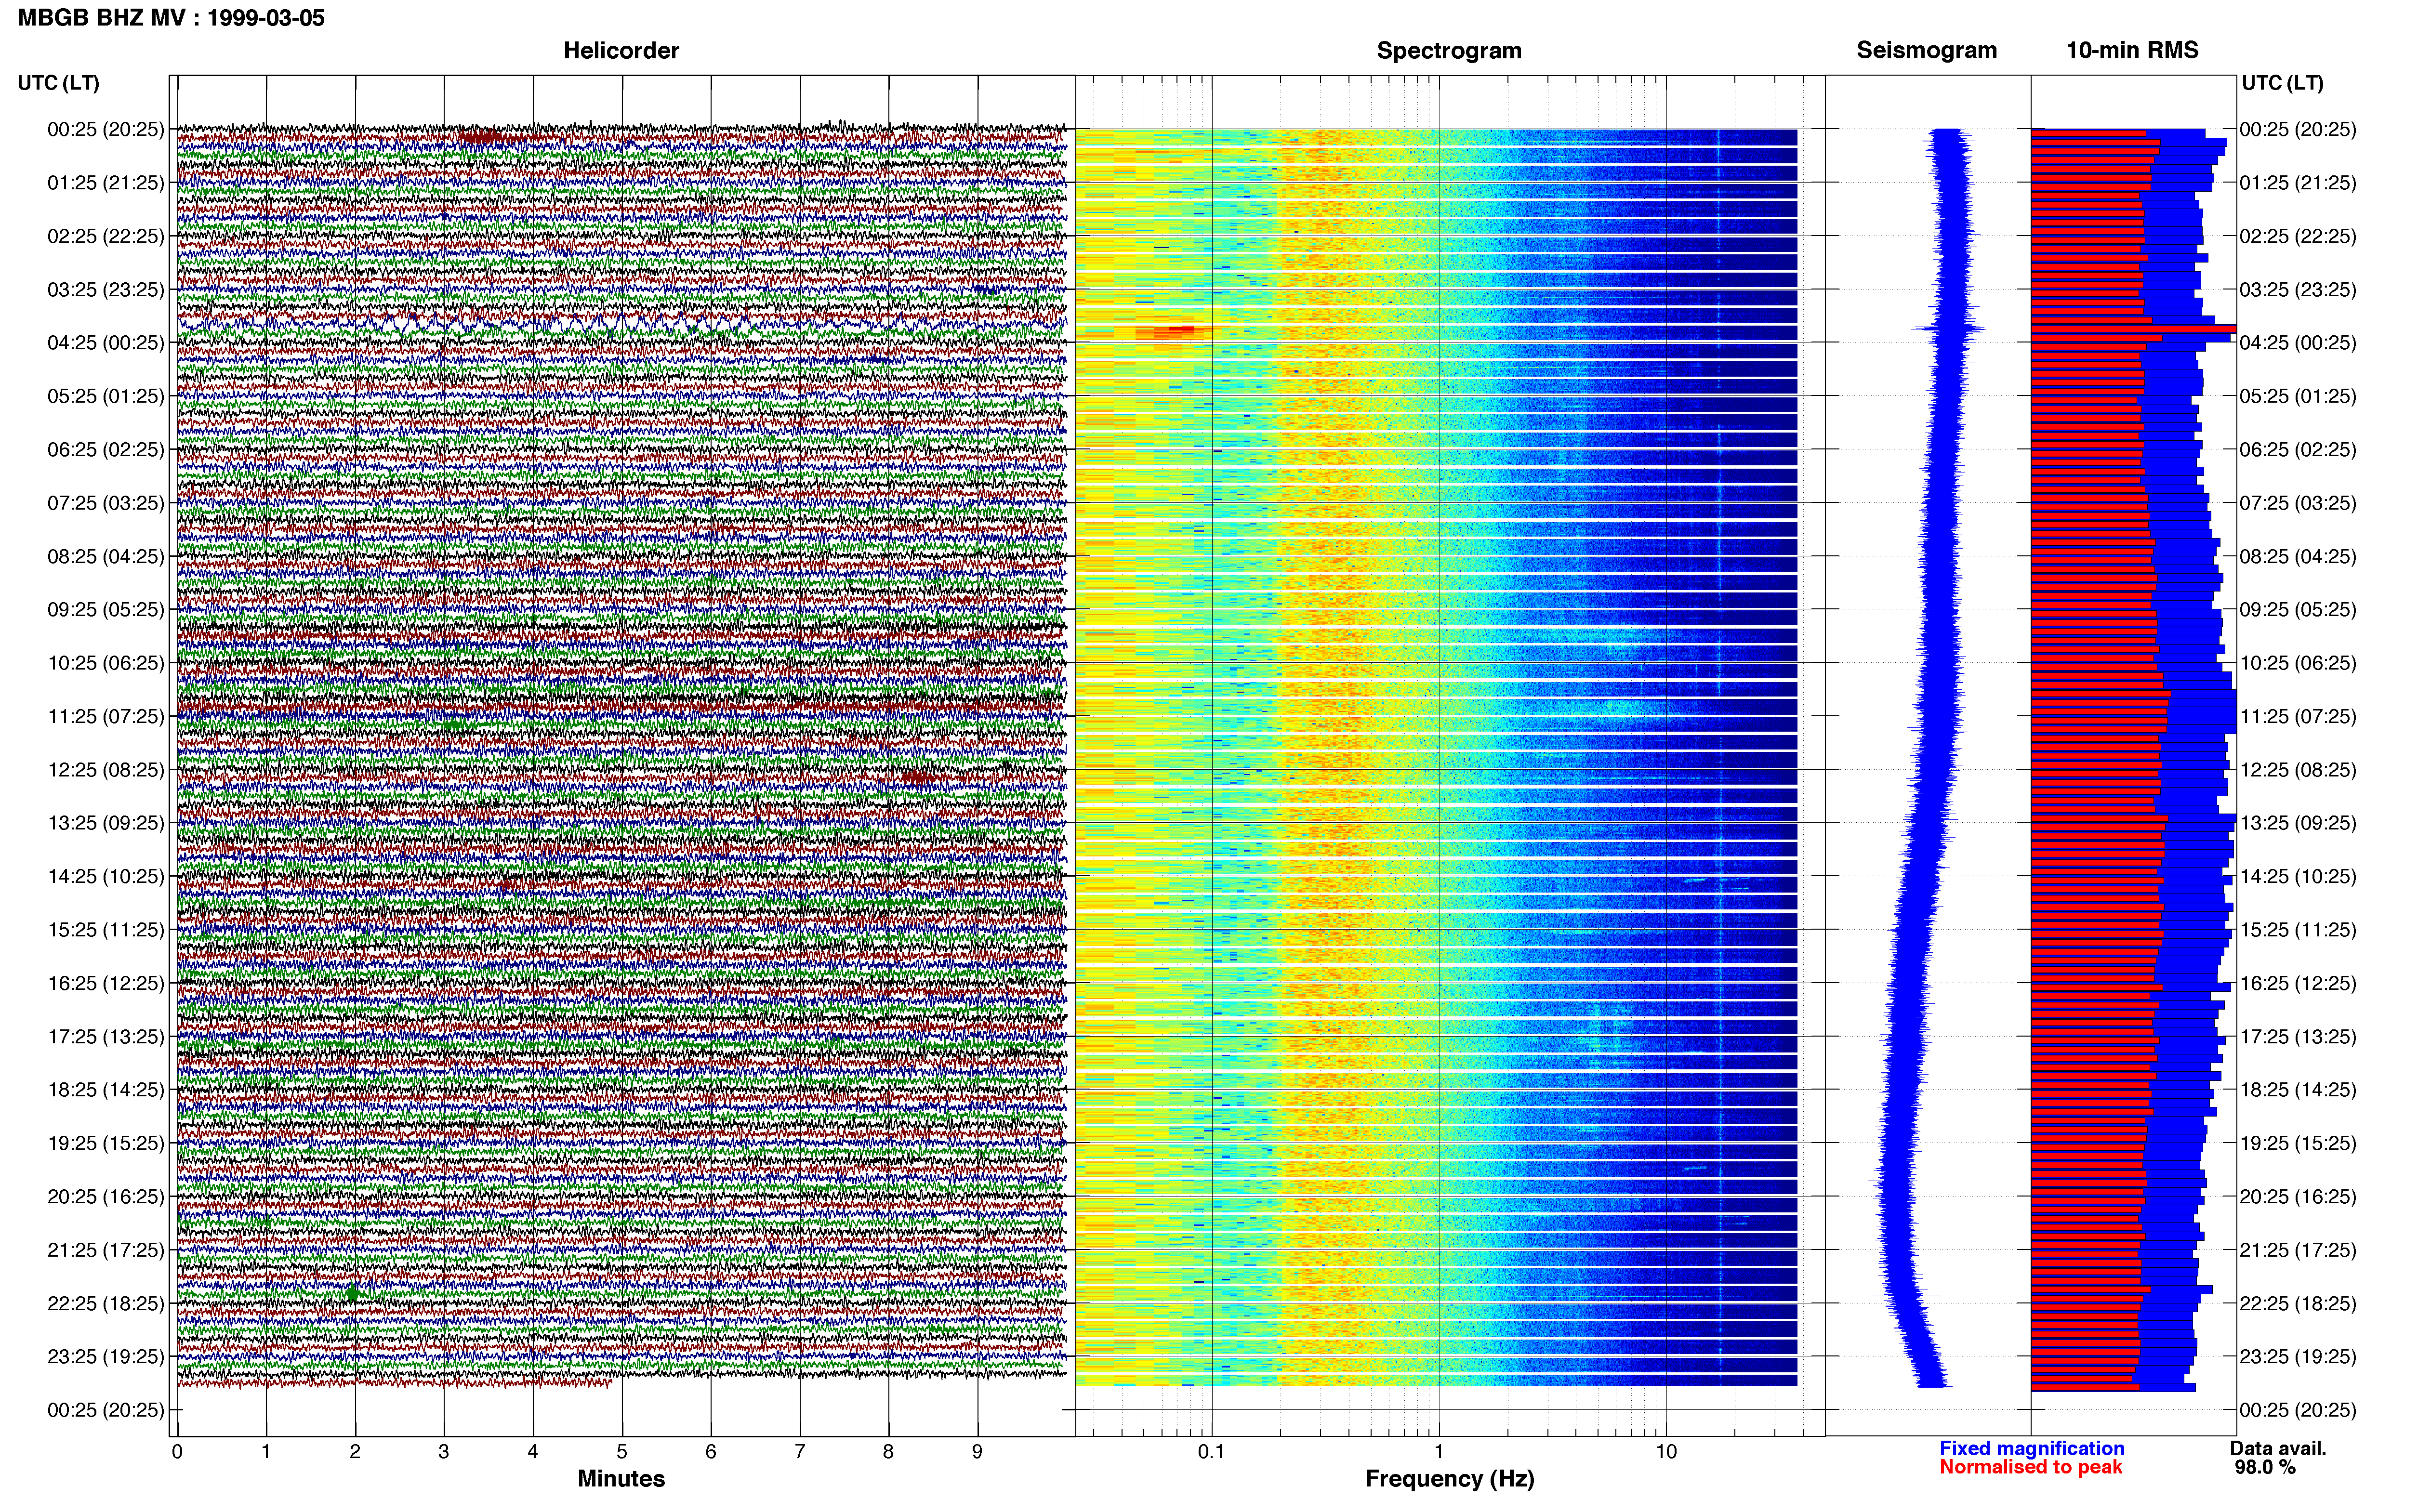Click the Fixed magnification legend text

[x=2031, y=1448]
